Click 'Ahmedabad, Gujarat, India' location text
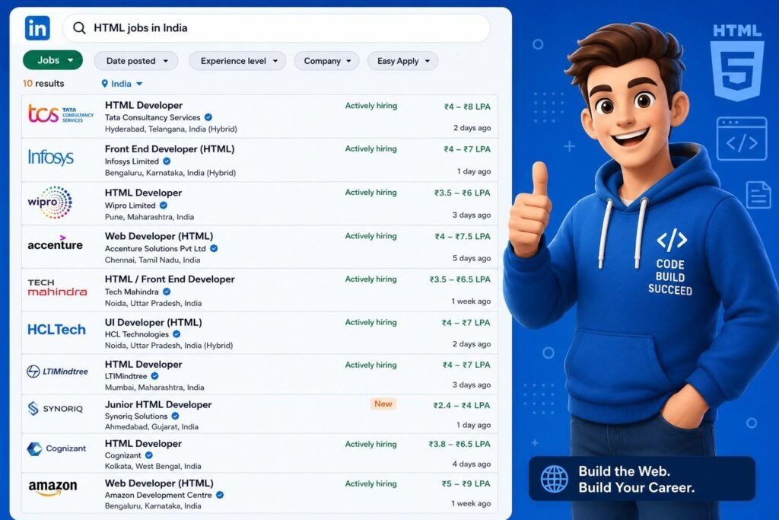The width and height of the screenshot is (779, 520). click(151, 426)
